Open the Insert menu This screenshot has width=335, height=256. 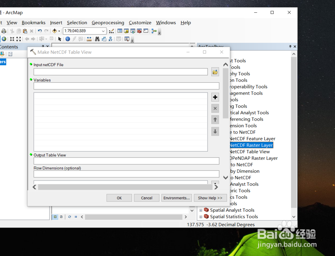pyautogui.click(x=56, y=23)
